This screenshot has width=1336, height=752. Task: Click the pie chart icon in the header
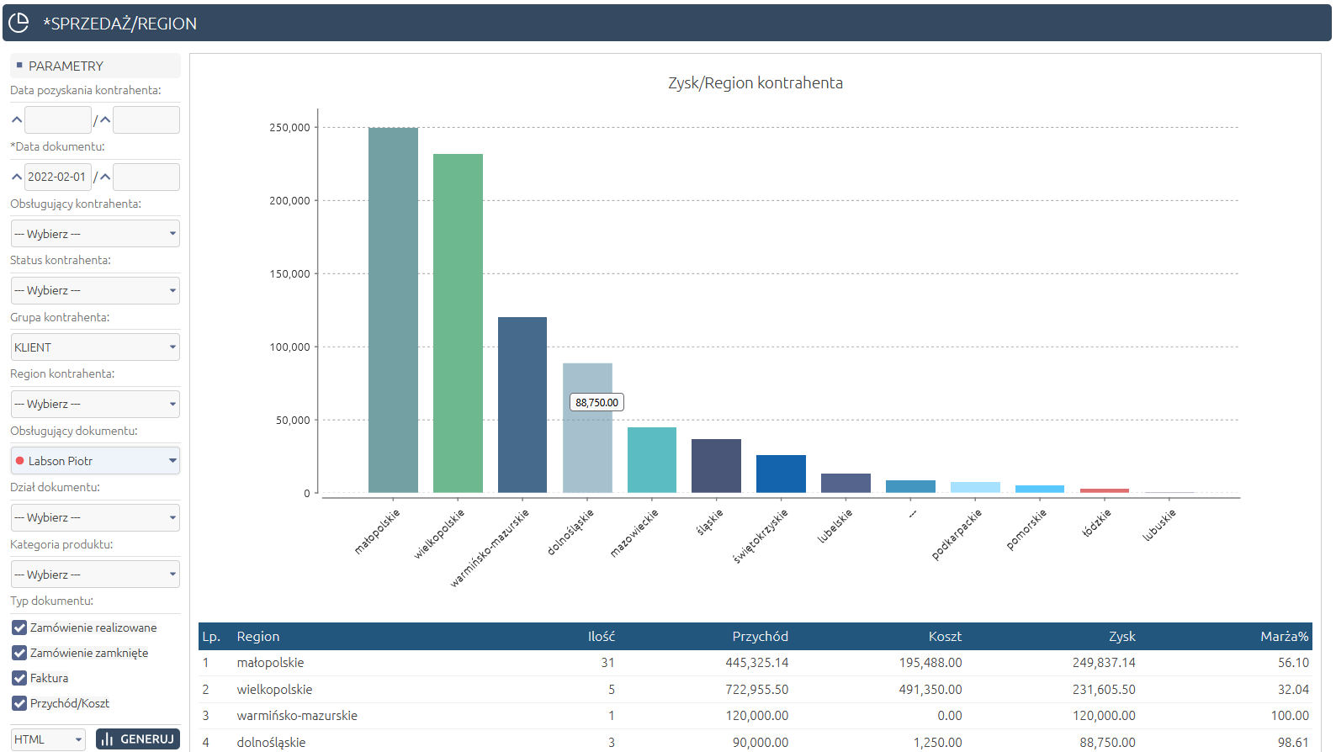point(19,23)
